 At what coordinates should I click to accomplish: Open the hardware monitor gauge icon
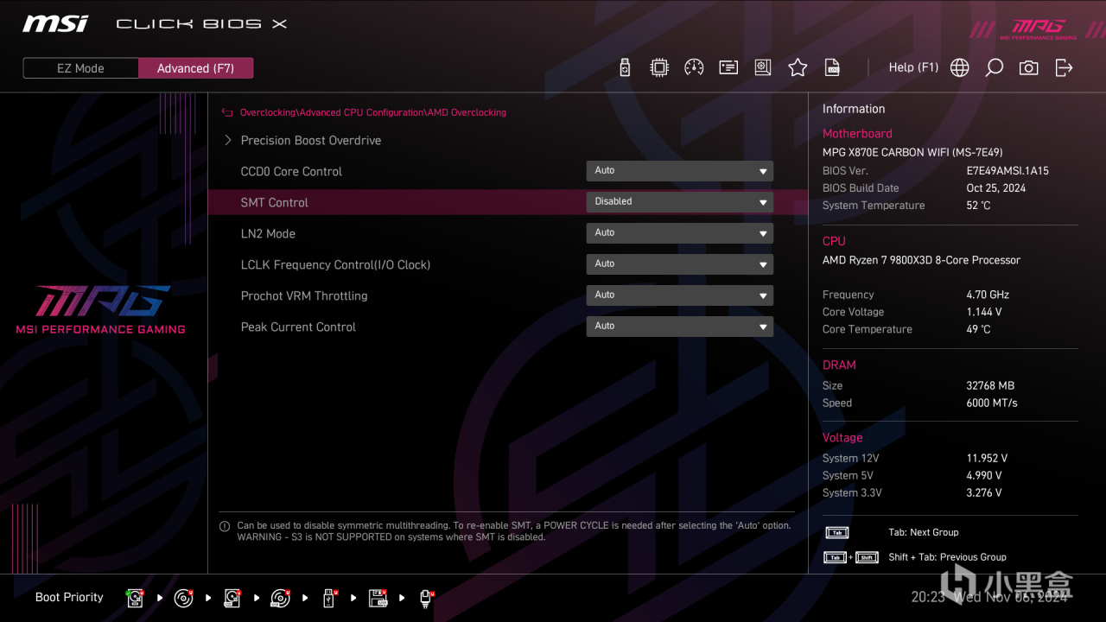tap(694, 67)
